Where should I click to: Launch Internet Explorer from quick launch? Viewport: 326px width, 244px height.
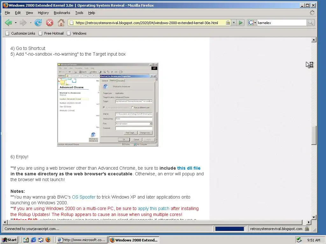pyautogui.click(x=33, y=240)
